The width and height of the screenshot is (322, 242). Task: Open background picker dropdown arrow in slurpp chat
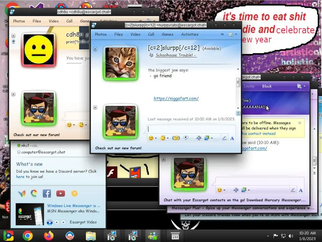click(212, 138)
